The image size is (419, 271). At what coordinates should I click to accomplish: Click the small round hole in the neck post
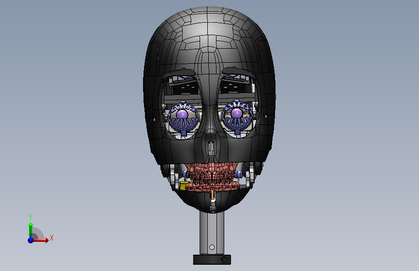(212, 247)
